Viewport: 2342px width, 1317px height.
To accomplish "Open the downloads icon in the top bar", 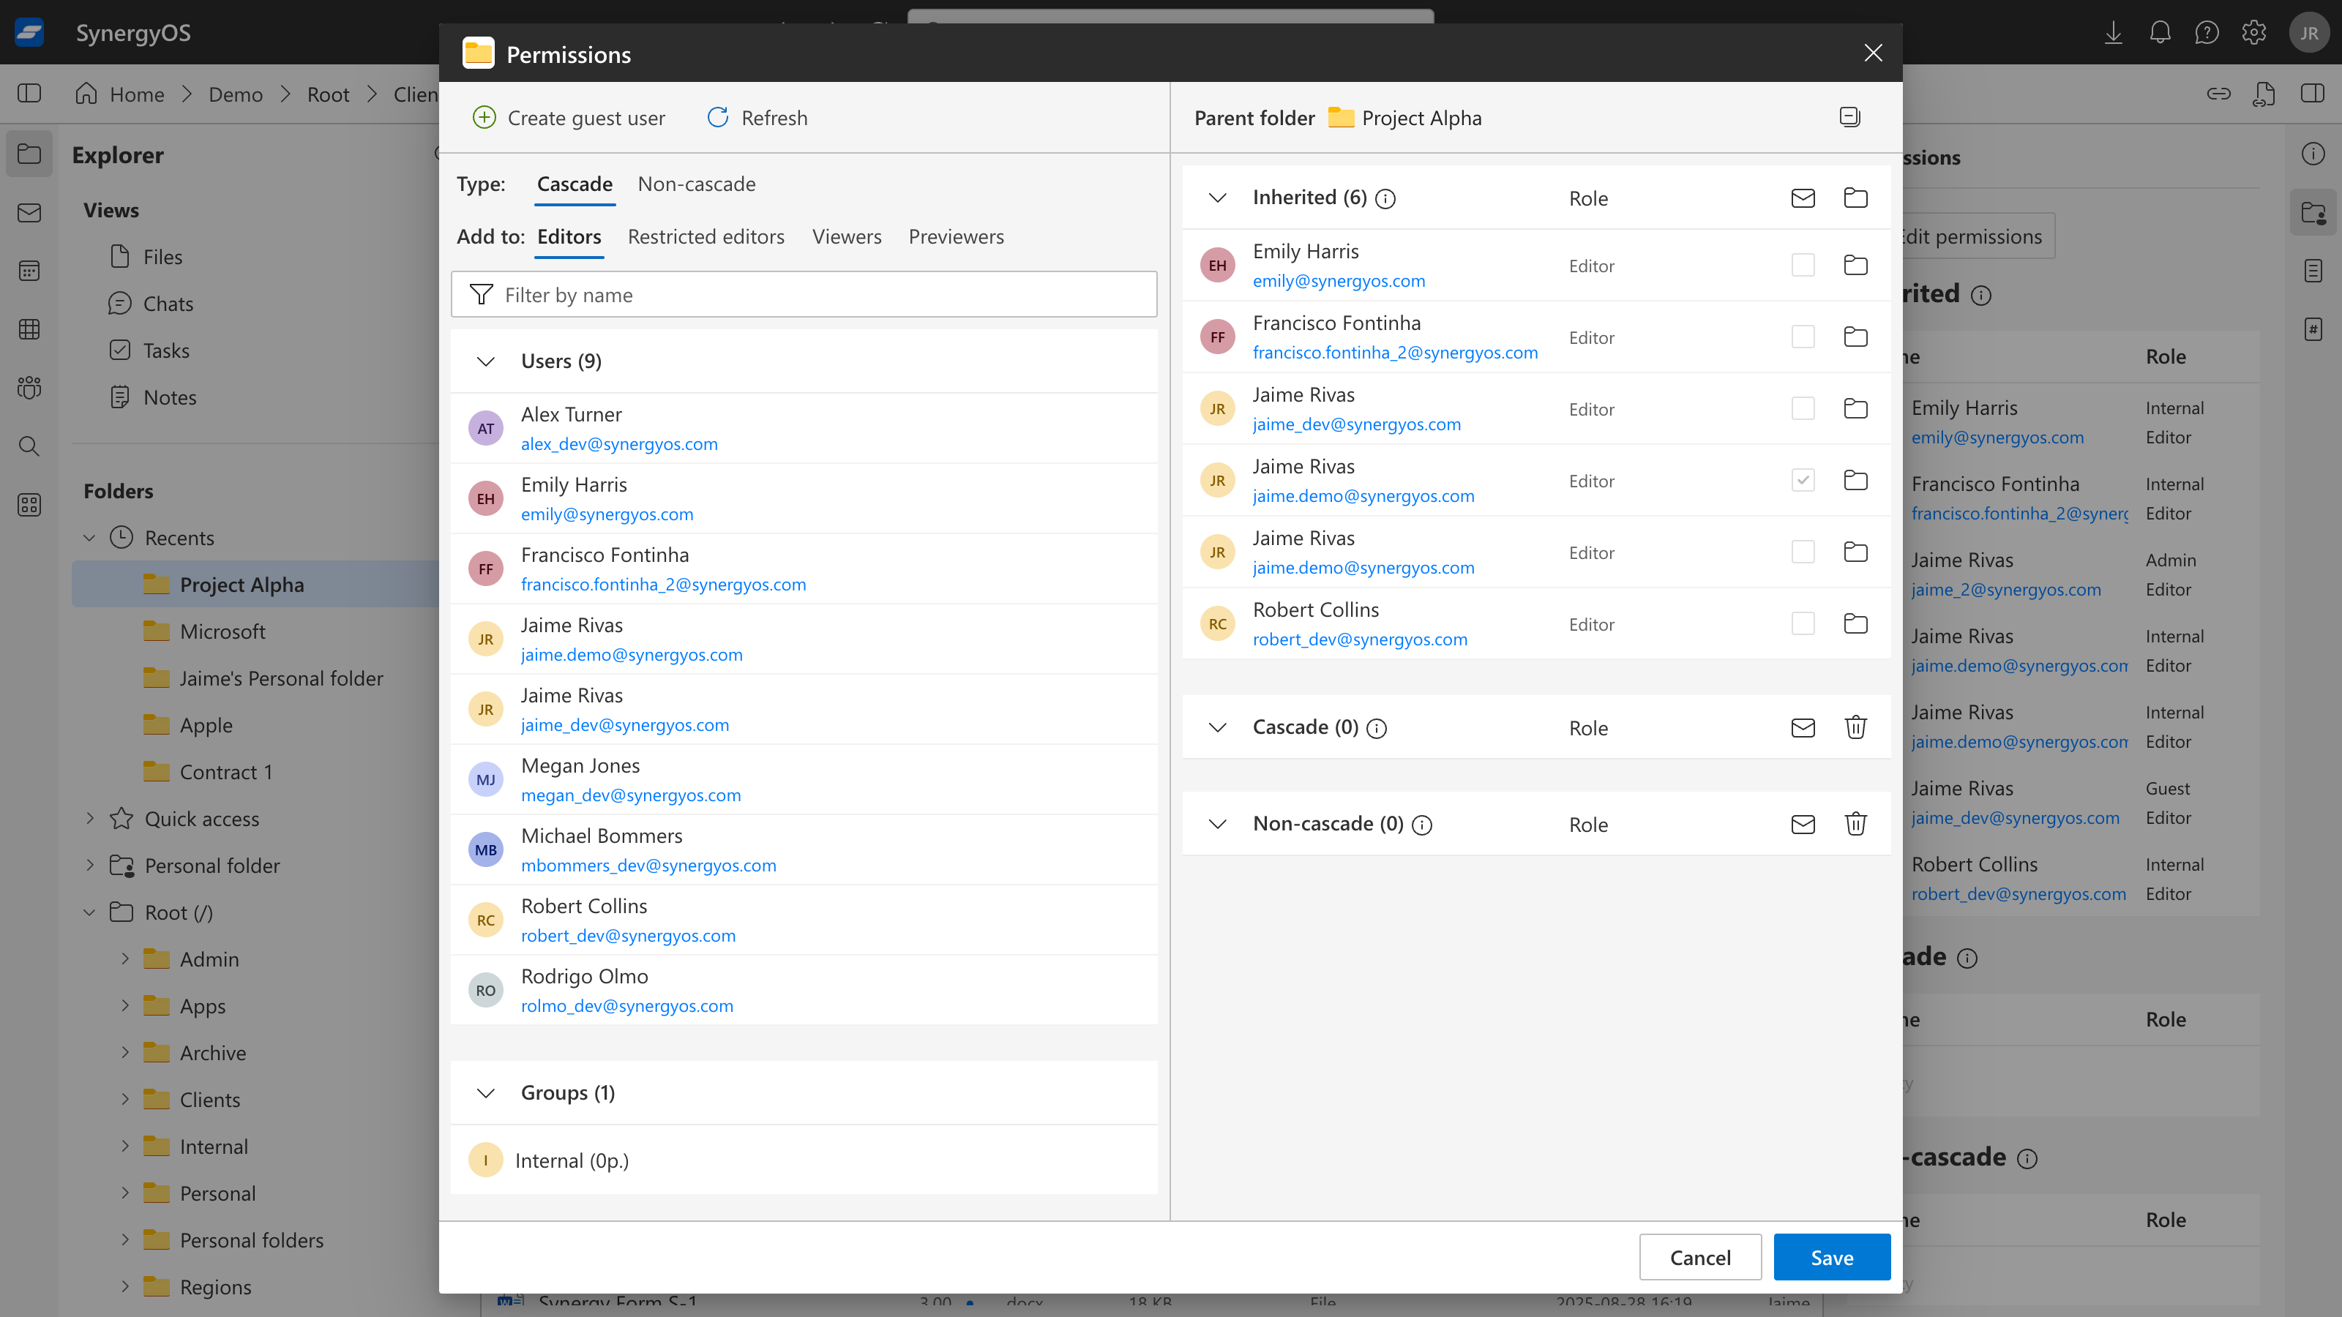I will (2113, 33).
